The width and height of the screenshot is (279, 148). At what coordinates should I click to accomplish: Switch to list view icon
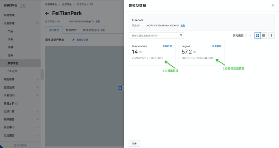click(x=263, y=36)
